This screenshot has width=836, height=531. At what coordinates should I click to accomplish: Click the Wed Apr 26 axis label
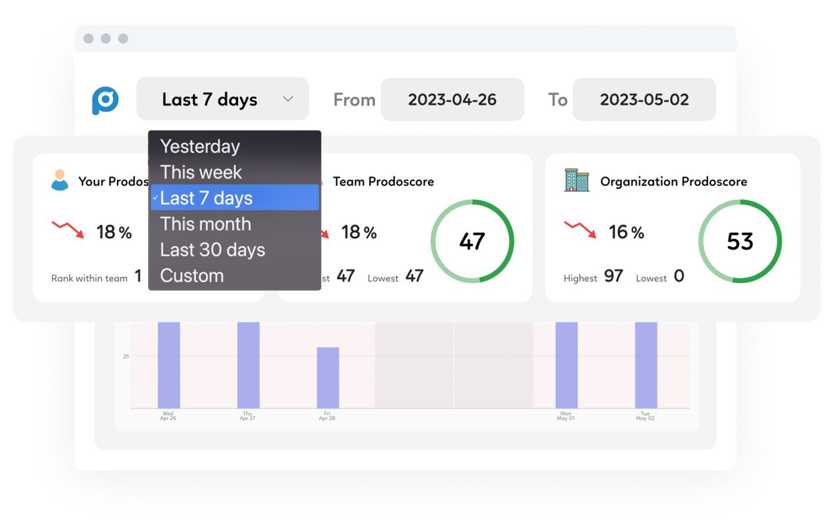click(x=168, y=416)
